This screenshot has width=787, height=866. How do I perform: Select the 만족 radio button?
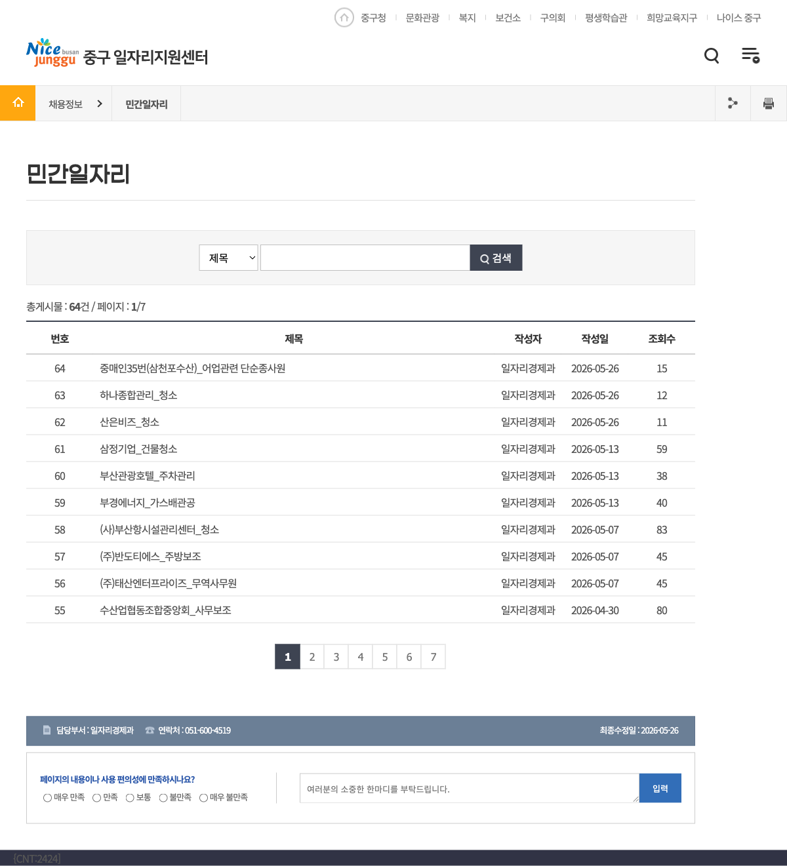(96, 798)
